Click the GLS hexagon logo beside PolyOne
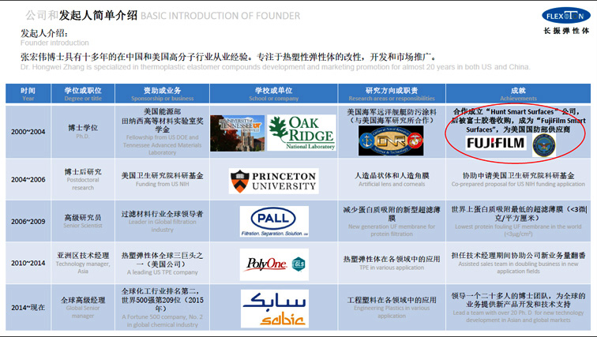The image size is (597, 337). tap(298, 264)
